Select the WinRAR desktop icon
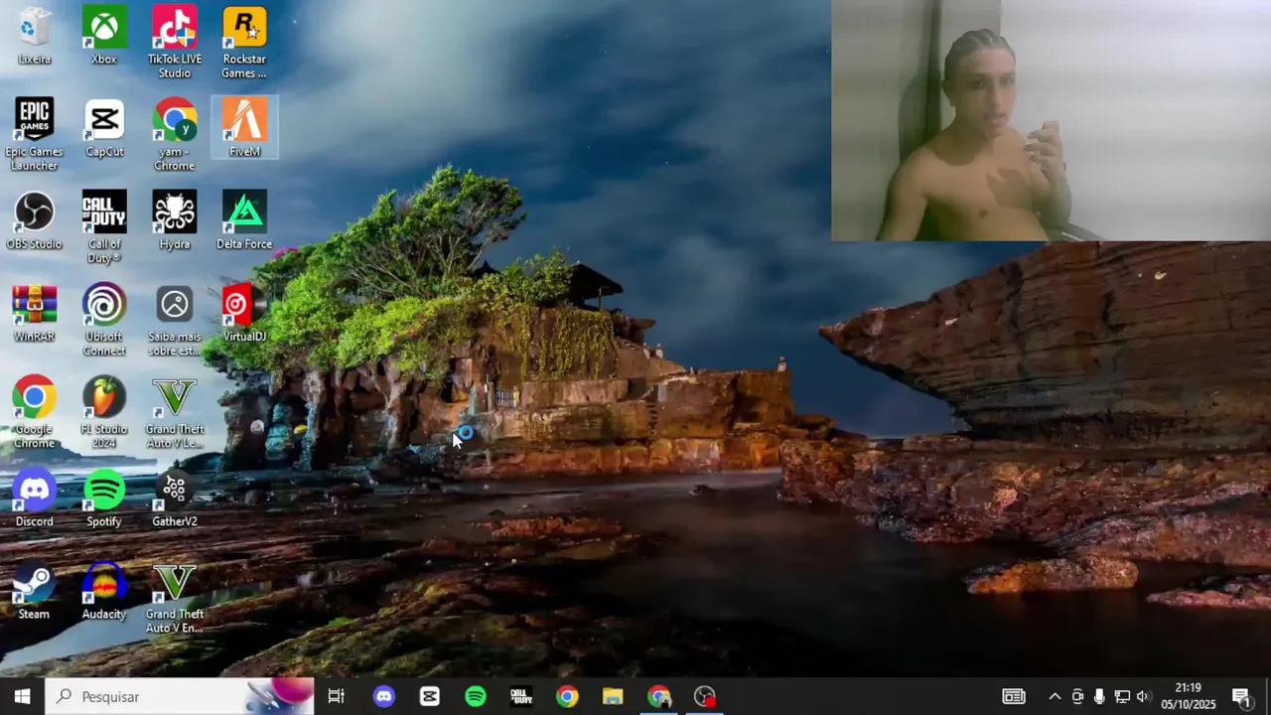Image resolution: width=1271 pixels, height=715 pixels. [34, 313]
